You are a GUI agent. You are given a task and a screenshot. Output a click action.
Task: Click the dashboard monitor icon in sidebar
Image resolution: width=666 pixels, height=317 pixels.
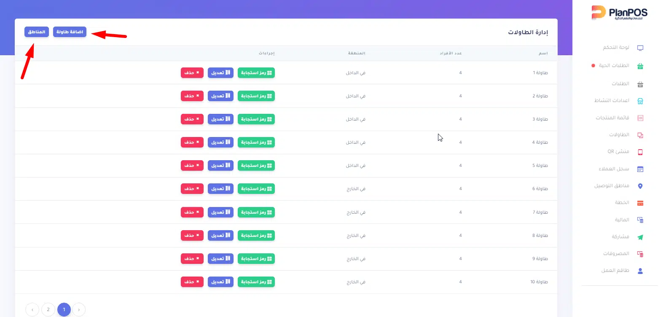point(640,48)
